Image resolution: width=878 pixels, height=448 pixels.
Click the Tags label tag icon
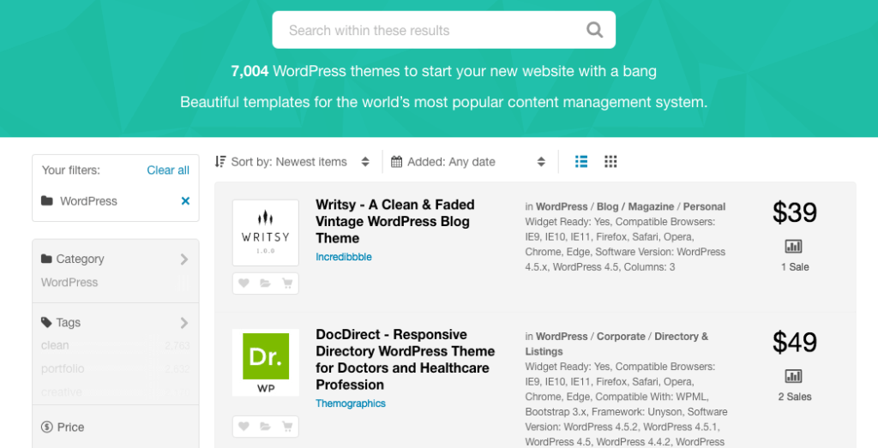(46, 322)
